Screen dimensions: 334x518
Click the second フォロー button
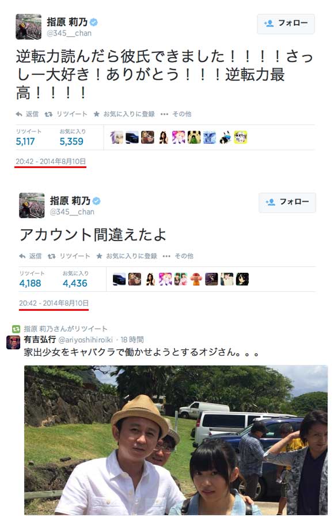[x=287, y=202]
